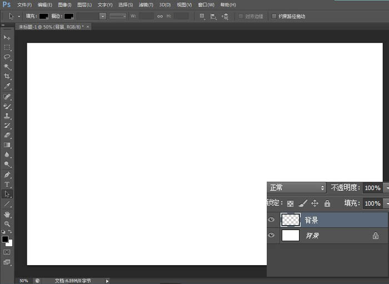Select the Lasso tool
389x284 pixels.
7,57
